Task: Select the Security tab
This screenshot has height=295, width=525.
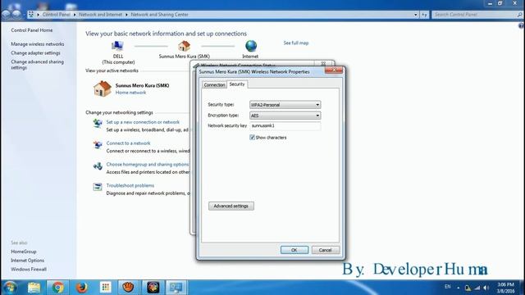Action: point(237,84)
